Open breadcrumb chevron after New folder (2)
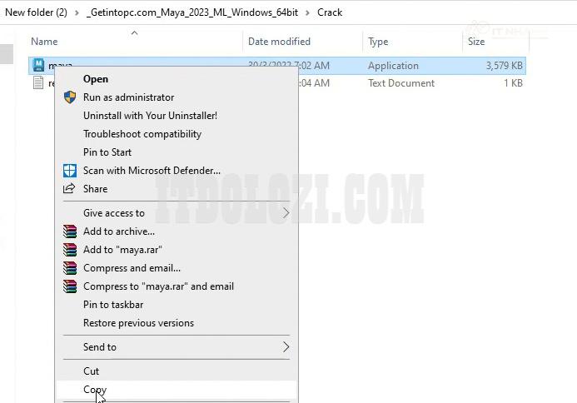Image resolution: width=577 pixels, height=403 pixels. (78, 12)
